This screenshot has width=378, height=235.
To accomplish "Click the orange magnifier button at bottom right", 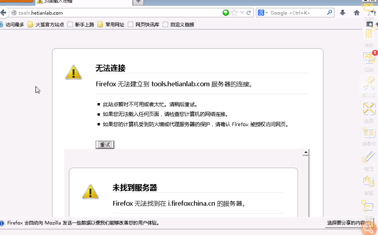I will (369, 228).
